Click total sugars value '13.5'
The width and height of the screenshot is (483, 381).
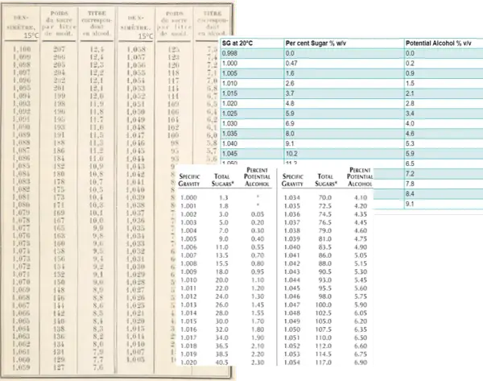[x=222, y=255]
